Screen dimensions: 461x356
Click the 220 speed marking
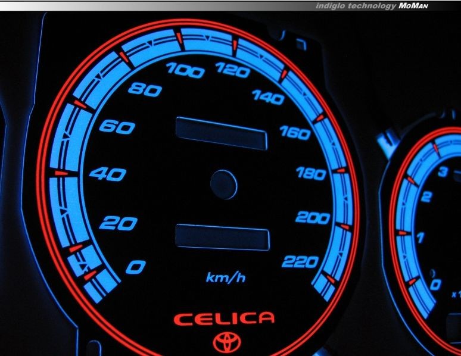pos(300,261)
